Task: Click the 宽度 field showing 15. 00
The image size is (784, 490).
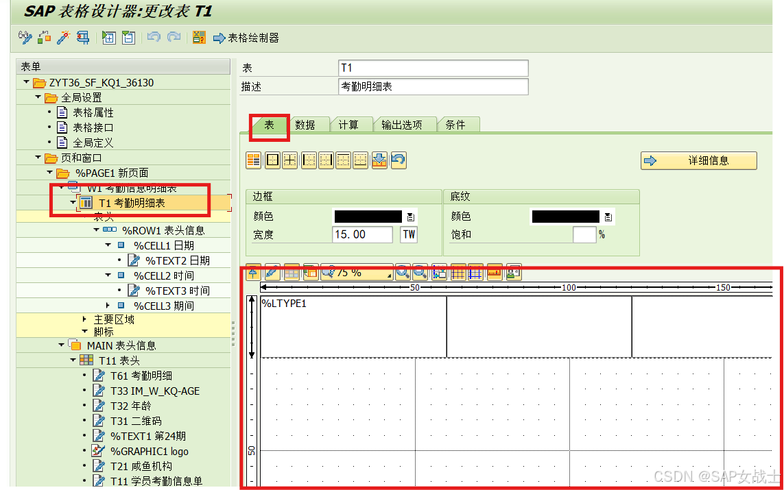Action: click(362, 234)
